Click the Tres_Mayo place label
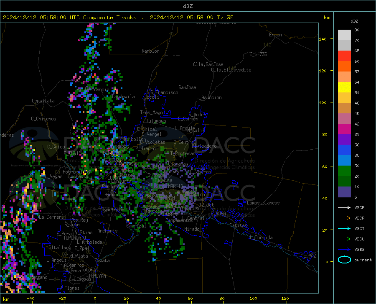 pos(151,112)
